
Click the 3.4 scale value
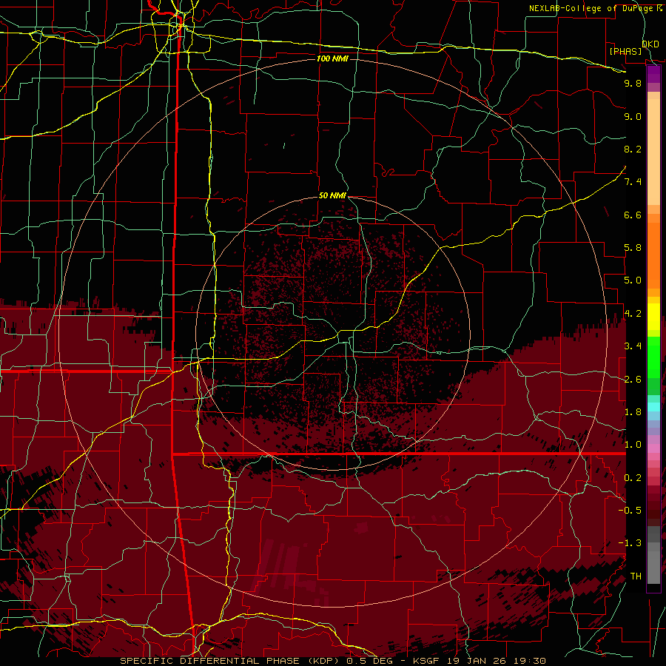633,346
